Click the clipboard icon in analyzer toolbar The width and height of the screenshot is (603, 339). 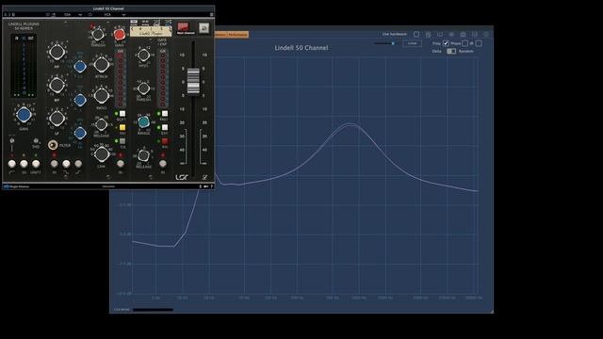pyautogui.click(x=428, y=34)
